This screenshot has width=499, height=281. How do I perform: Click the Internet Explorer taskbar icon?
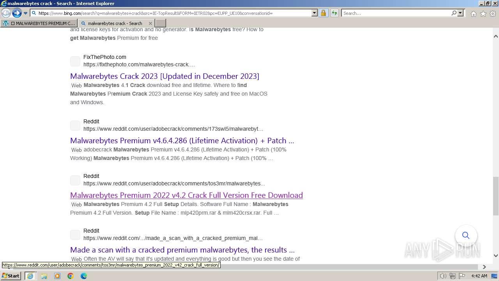point(30,276)
